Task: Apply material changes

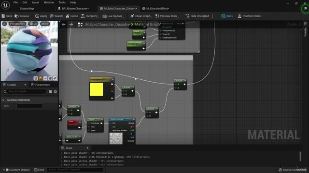Action: (x=41, y=16)
